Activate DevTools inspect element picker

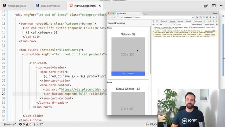point(154,21)
